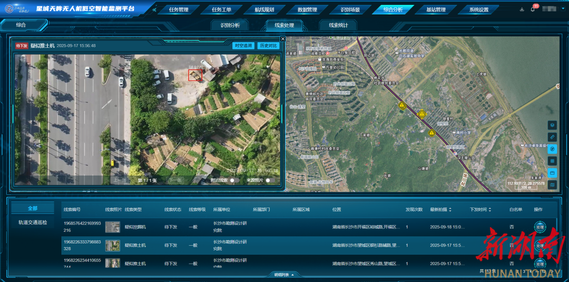This screenshot has width=569, height=282.
Task: Click the grid icon in map toolbar
Action: [552, 161]
